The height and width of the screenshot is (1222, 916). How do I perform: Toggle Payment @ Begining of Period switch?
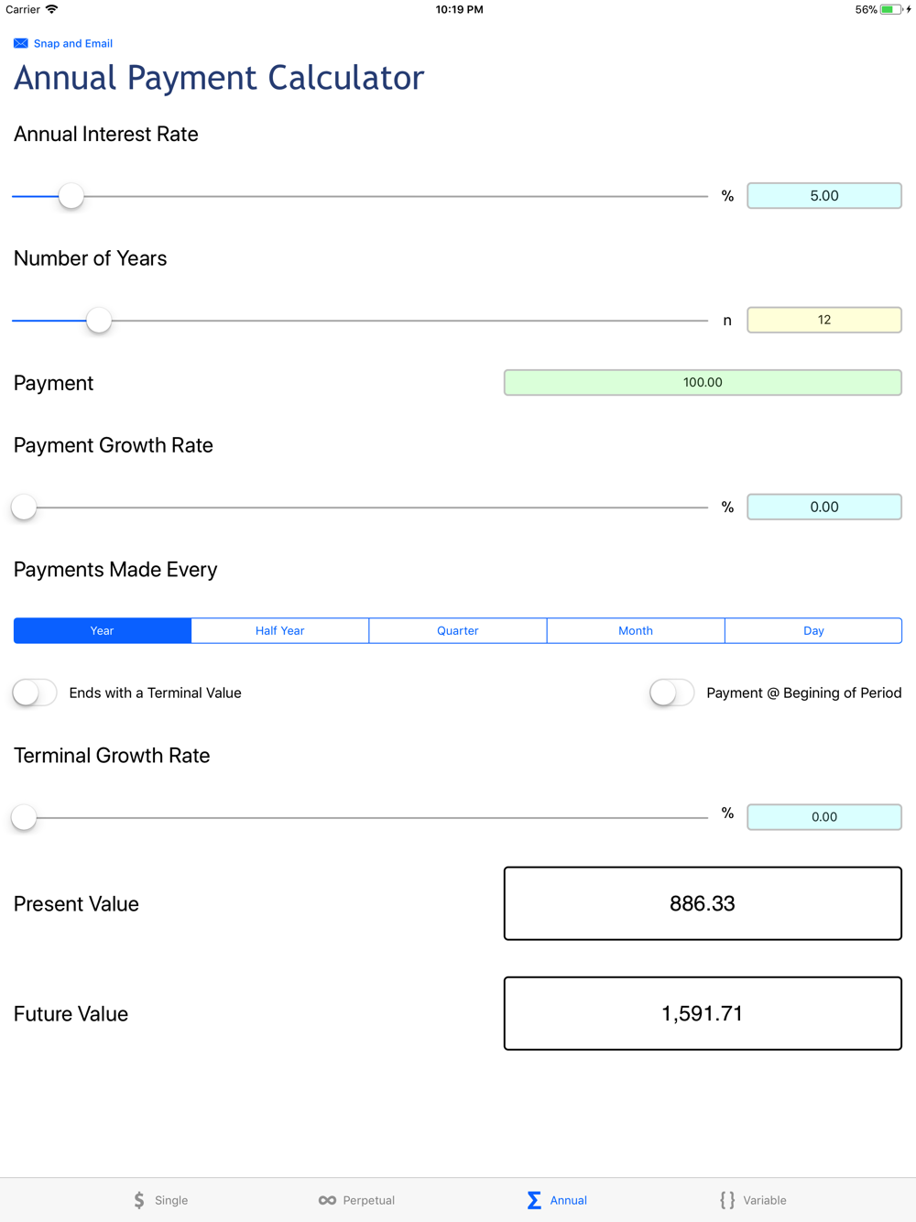[x=672, y=693]
